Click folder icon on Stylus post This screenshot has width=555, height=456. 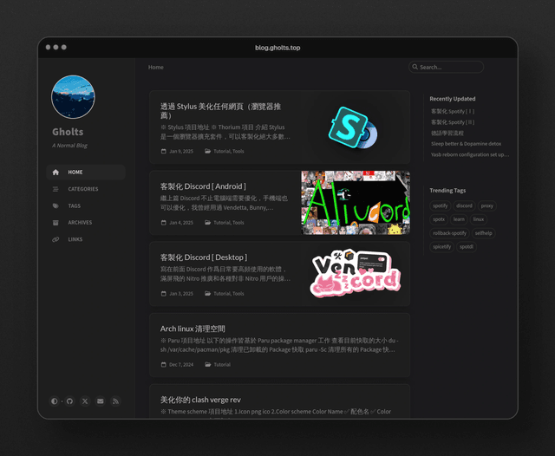[x=208, y=152]
